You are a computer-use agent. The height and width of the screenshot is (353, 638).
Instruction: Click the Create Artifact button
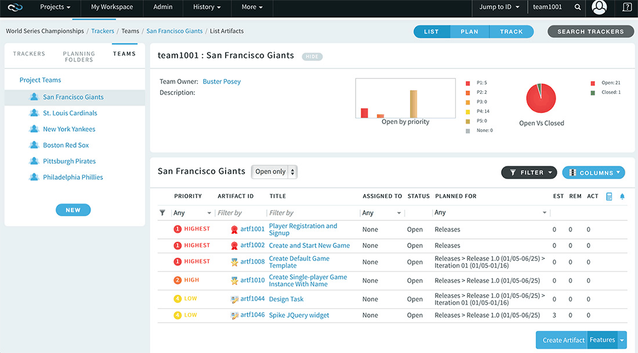[x=563, y=340]
